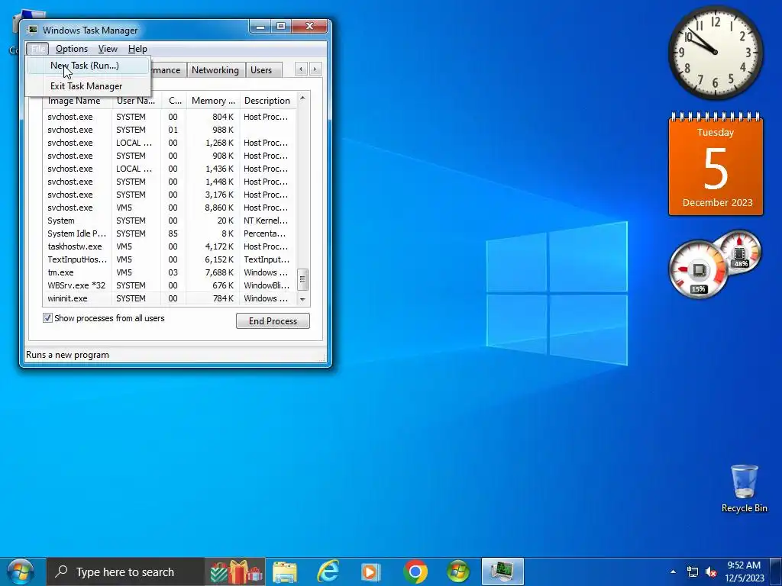Sort by Description column header
Screen dimensions: 782x586
tap(268, 101)
